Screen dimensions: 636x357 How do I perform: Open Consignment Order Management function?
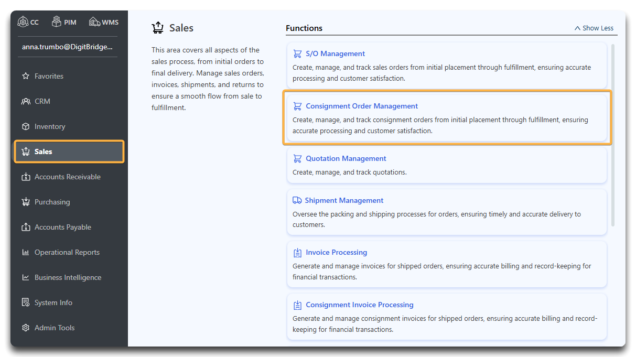pyautogui.click(x=362, y=106)
